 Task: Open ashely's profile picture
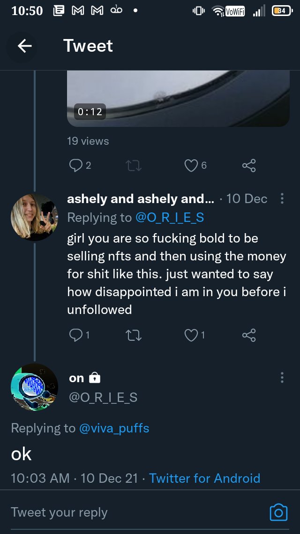pyautogui.click(x=34, y=217)
